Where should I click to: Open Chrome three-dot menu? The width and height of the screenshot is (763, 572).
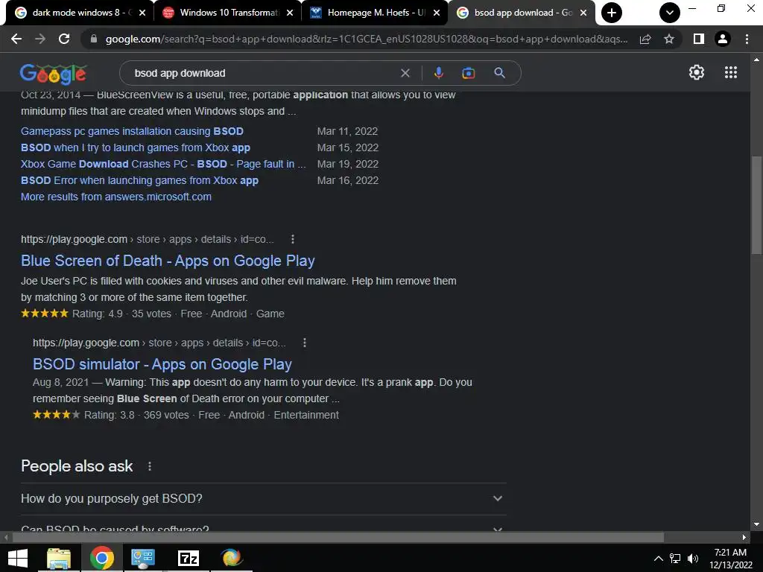(x=747, y=39)
